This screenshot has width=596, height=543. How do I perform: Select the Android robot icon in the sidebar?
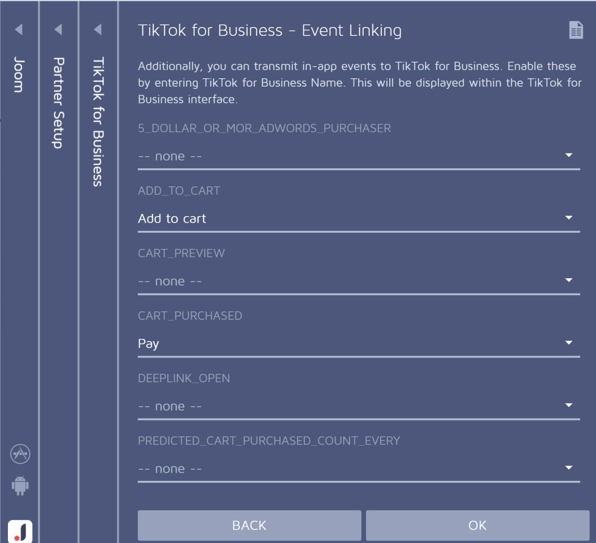(x=20, y=486)
